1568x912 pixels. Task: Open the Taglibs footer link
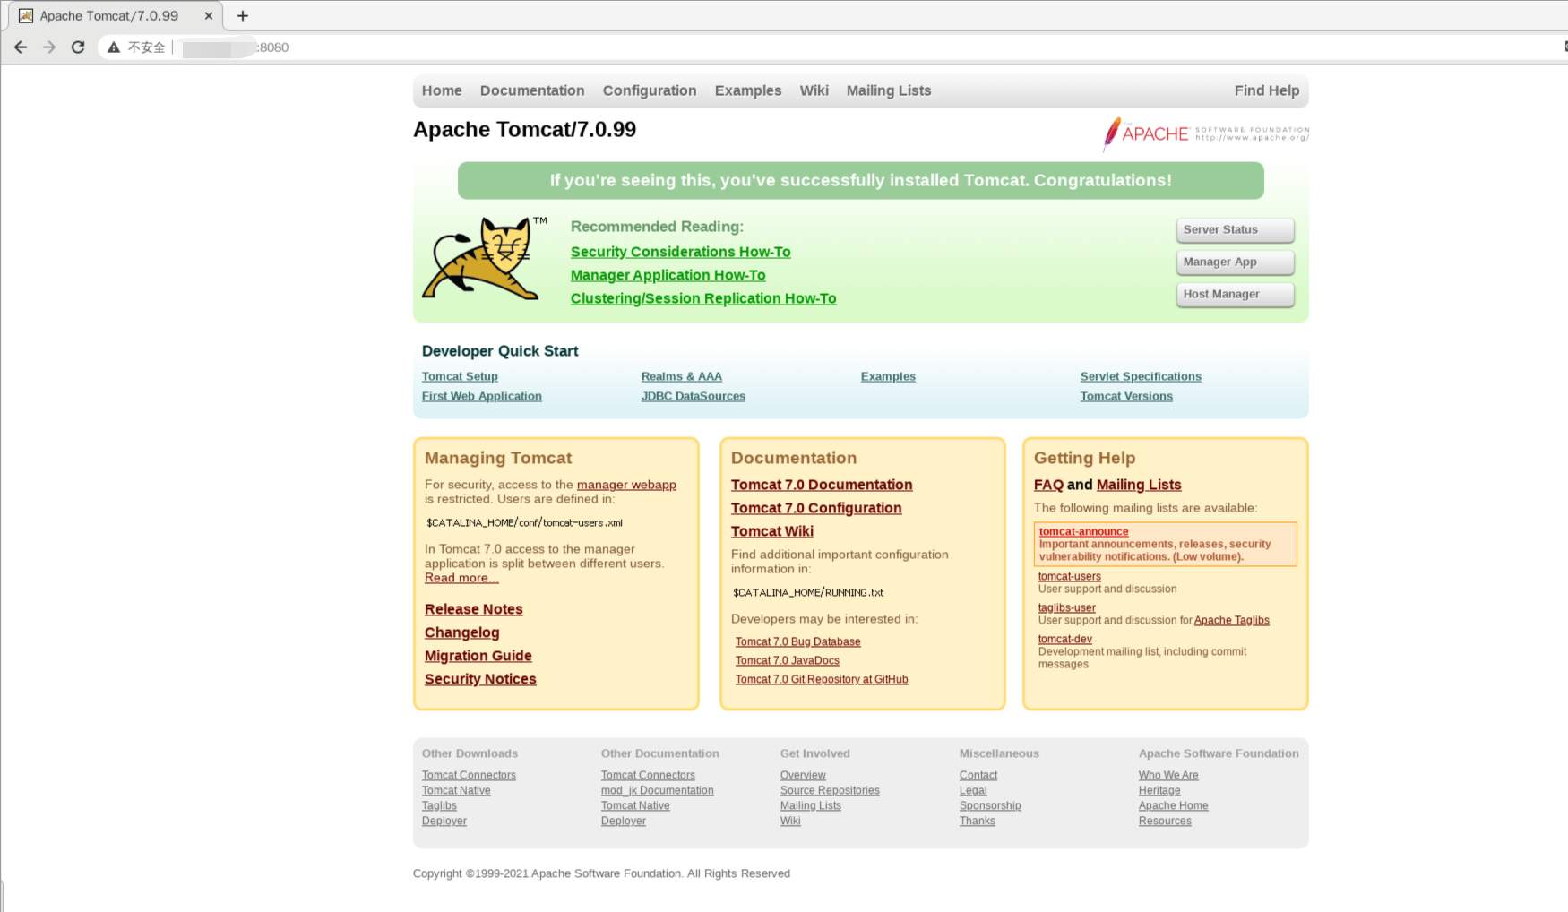pos(439,805)
